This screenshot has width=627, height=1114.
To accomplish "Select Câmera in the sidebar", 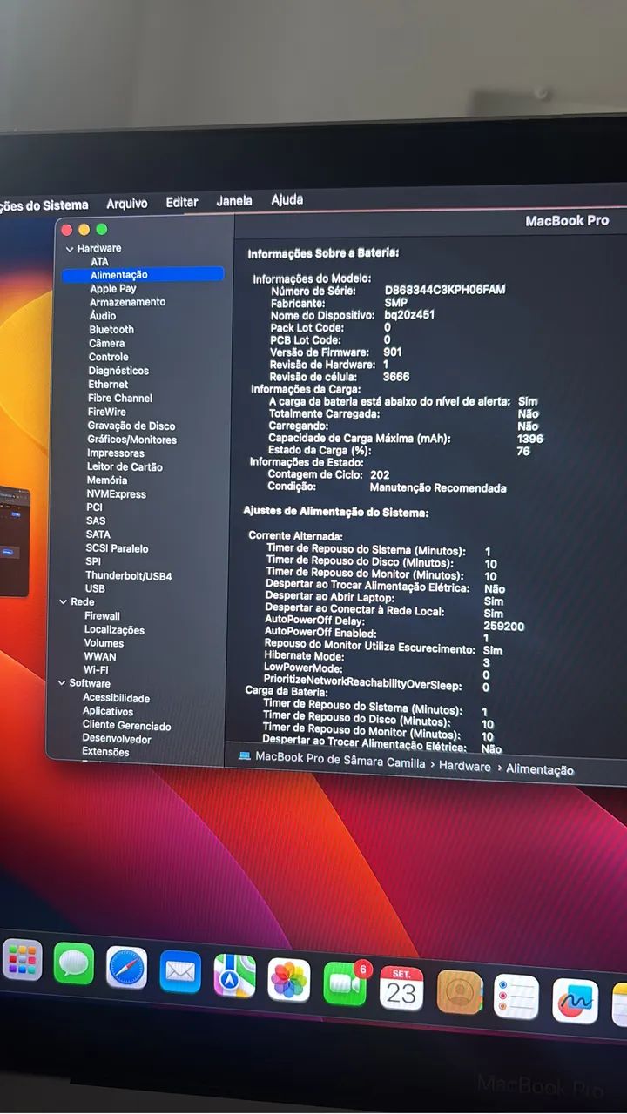I will pyautogui.click(x=107, y=343).
